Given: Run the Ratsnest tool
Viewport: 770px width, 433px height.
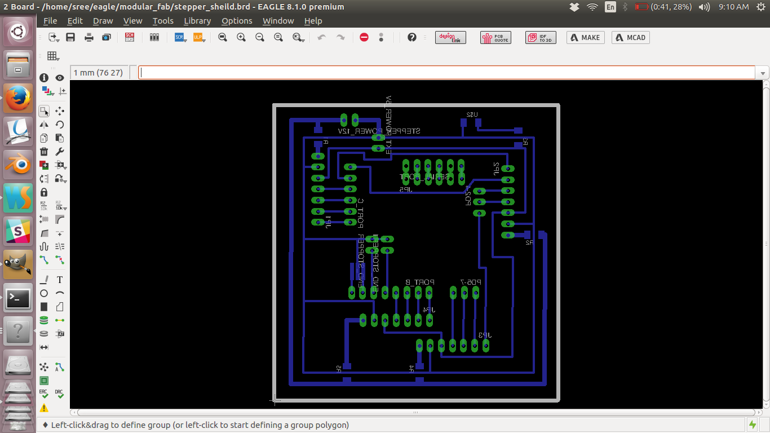Looking at the screenshot, I should point(44,367).
